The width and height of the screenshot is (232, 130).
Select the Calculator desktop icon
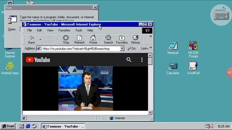coord(173,69)
